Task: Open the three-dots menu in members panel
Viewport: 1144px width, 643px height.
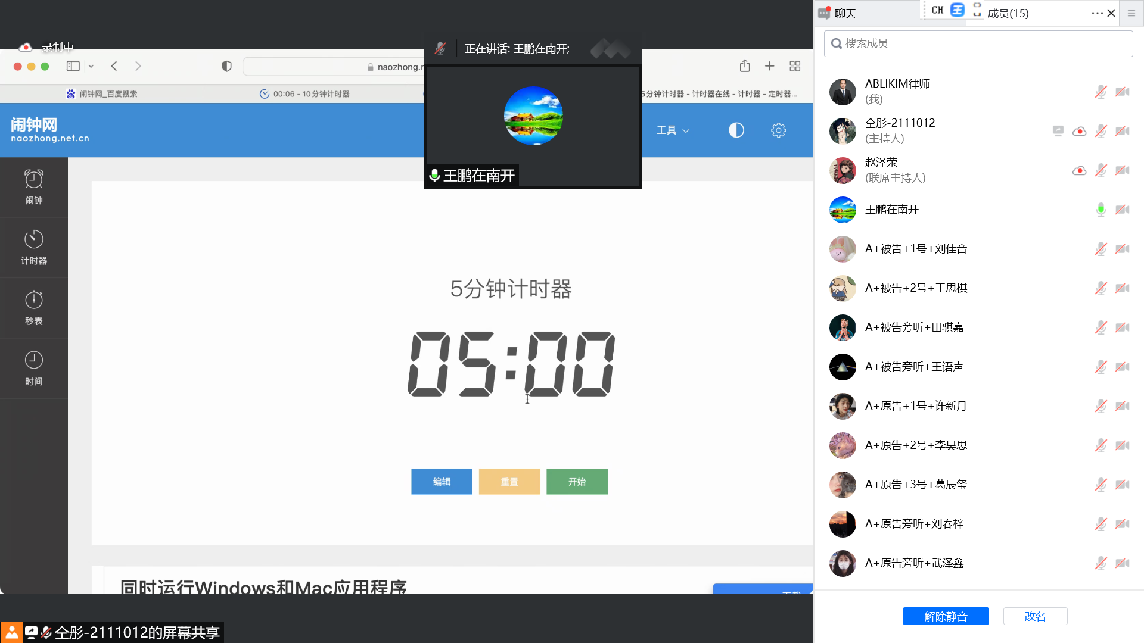Action: pyautogui.click(x=1097, y=13)
